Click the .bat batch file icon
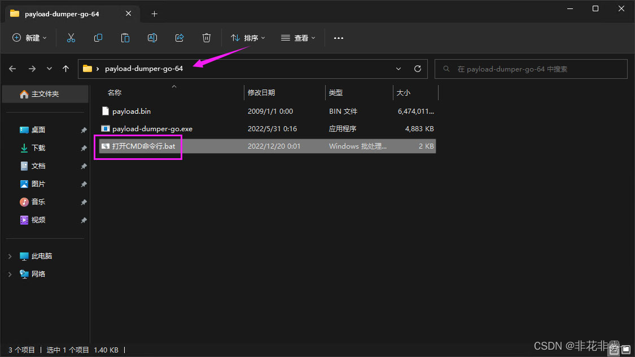 tap(106, 146)
